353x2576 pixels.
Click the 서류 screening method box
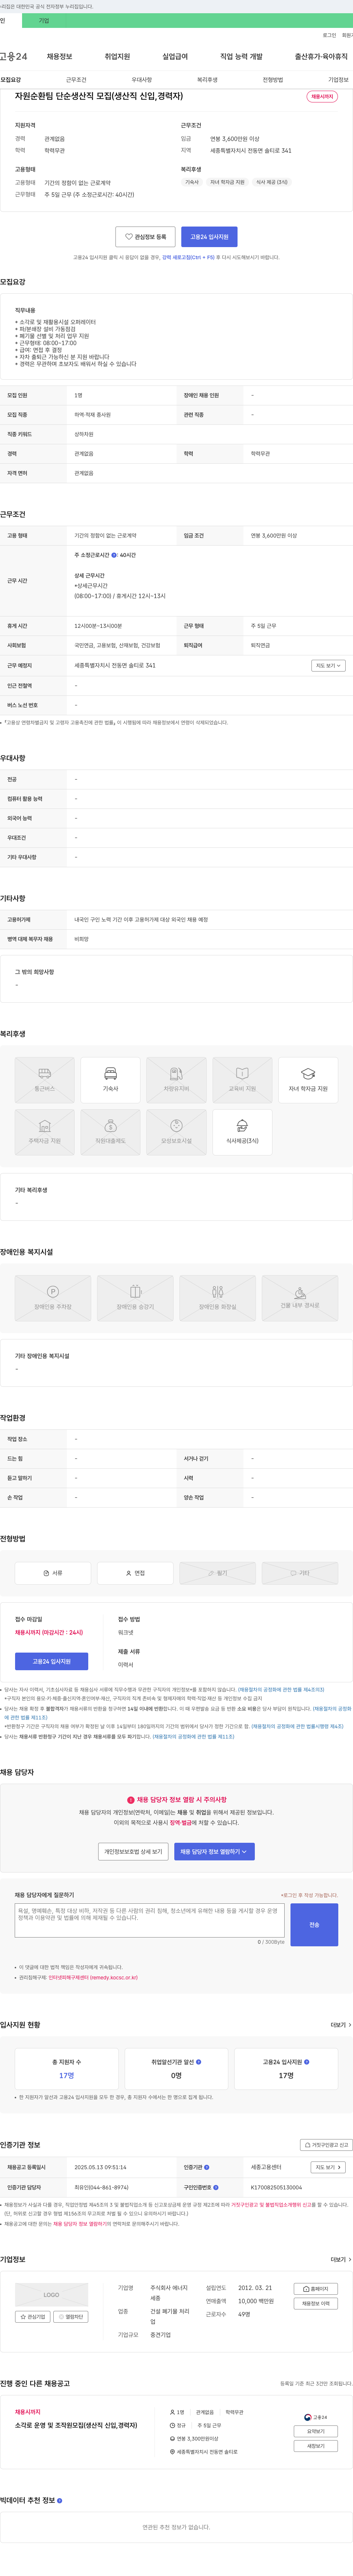tap(53, 1573)
